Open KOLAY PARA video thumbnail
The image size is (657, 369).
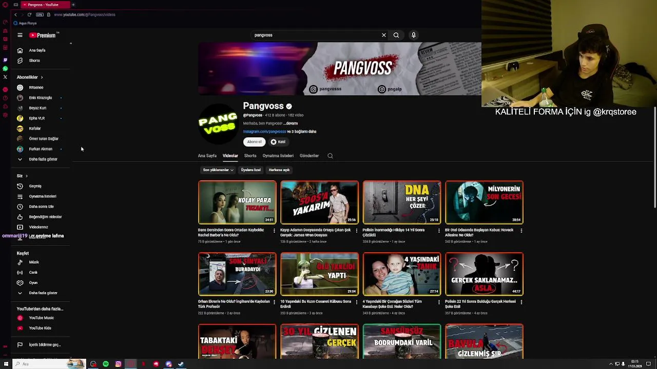237,202
